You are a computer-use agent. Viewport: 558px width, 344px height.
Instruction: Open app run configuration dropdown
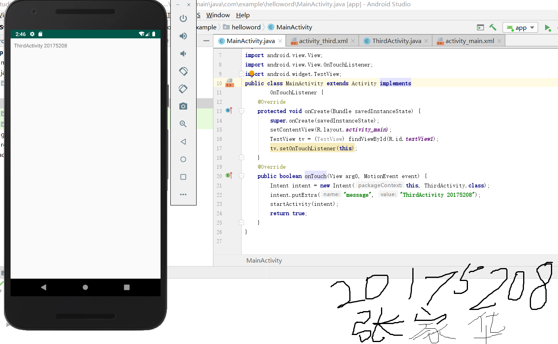pos(520,28)
